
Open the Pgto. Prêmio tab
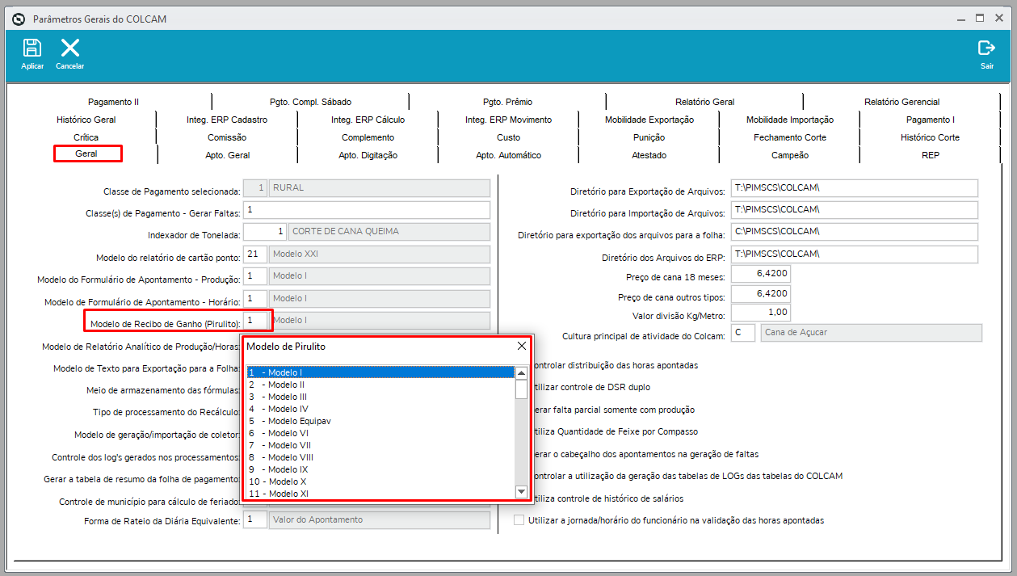pyautogui.click(x=507, y=102)
